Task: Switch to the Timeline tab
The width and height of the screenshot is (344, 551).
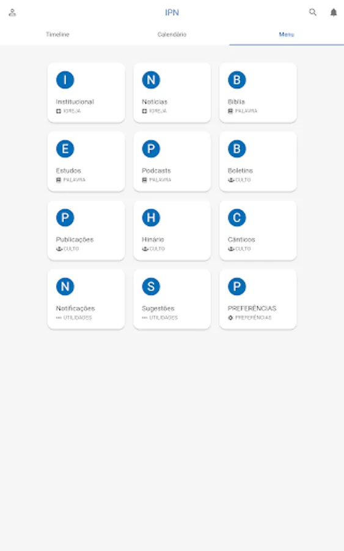Action: (x=57, y=34)
